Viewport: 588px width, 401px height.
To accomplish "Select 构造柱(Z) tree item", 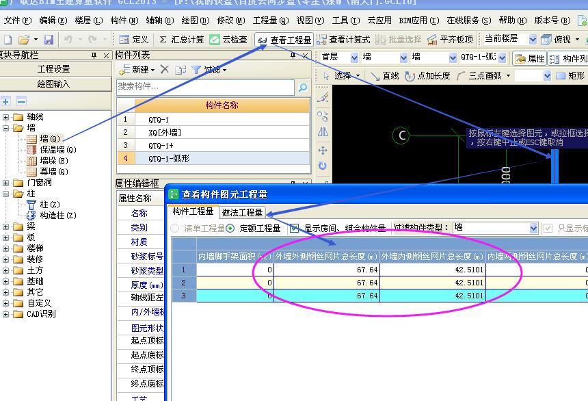I will click(57, 216).
